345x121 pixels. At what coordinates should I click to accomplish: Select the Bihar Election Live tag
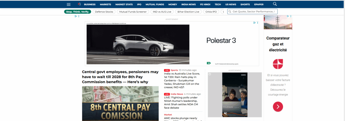[189, 12]
